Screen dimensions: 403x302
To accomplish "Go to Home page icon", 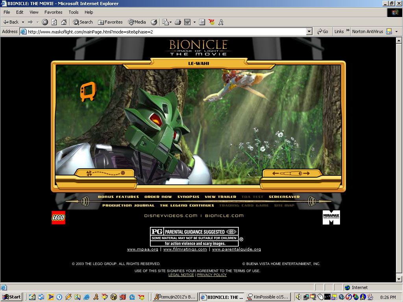I will pyautogui.click(x=64, y=22).
